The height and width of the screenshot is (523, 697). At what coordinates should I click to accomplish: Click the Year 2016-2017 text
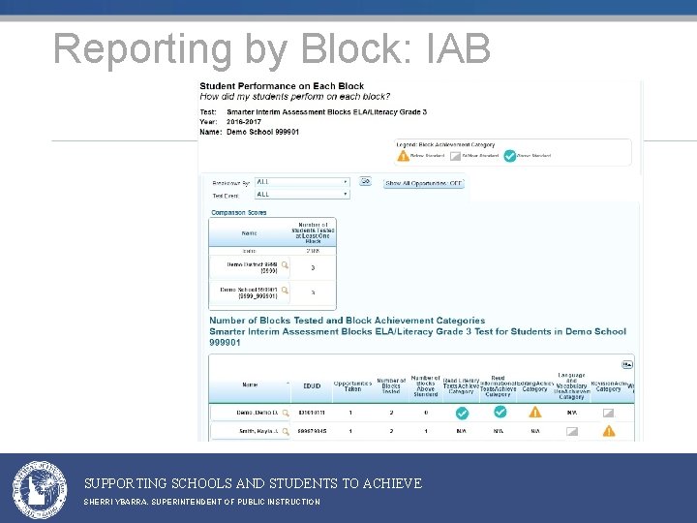click(x=230, y=122)
